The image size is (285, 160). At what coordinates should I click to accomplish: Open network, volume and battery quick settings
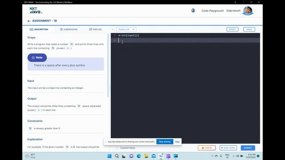[237, 156]
